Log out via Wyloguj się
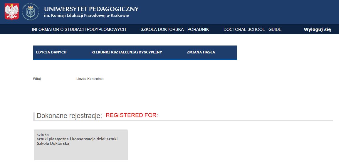 tap(317, 29)
